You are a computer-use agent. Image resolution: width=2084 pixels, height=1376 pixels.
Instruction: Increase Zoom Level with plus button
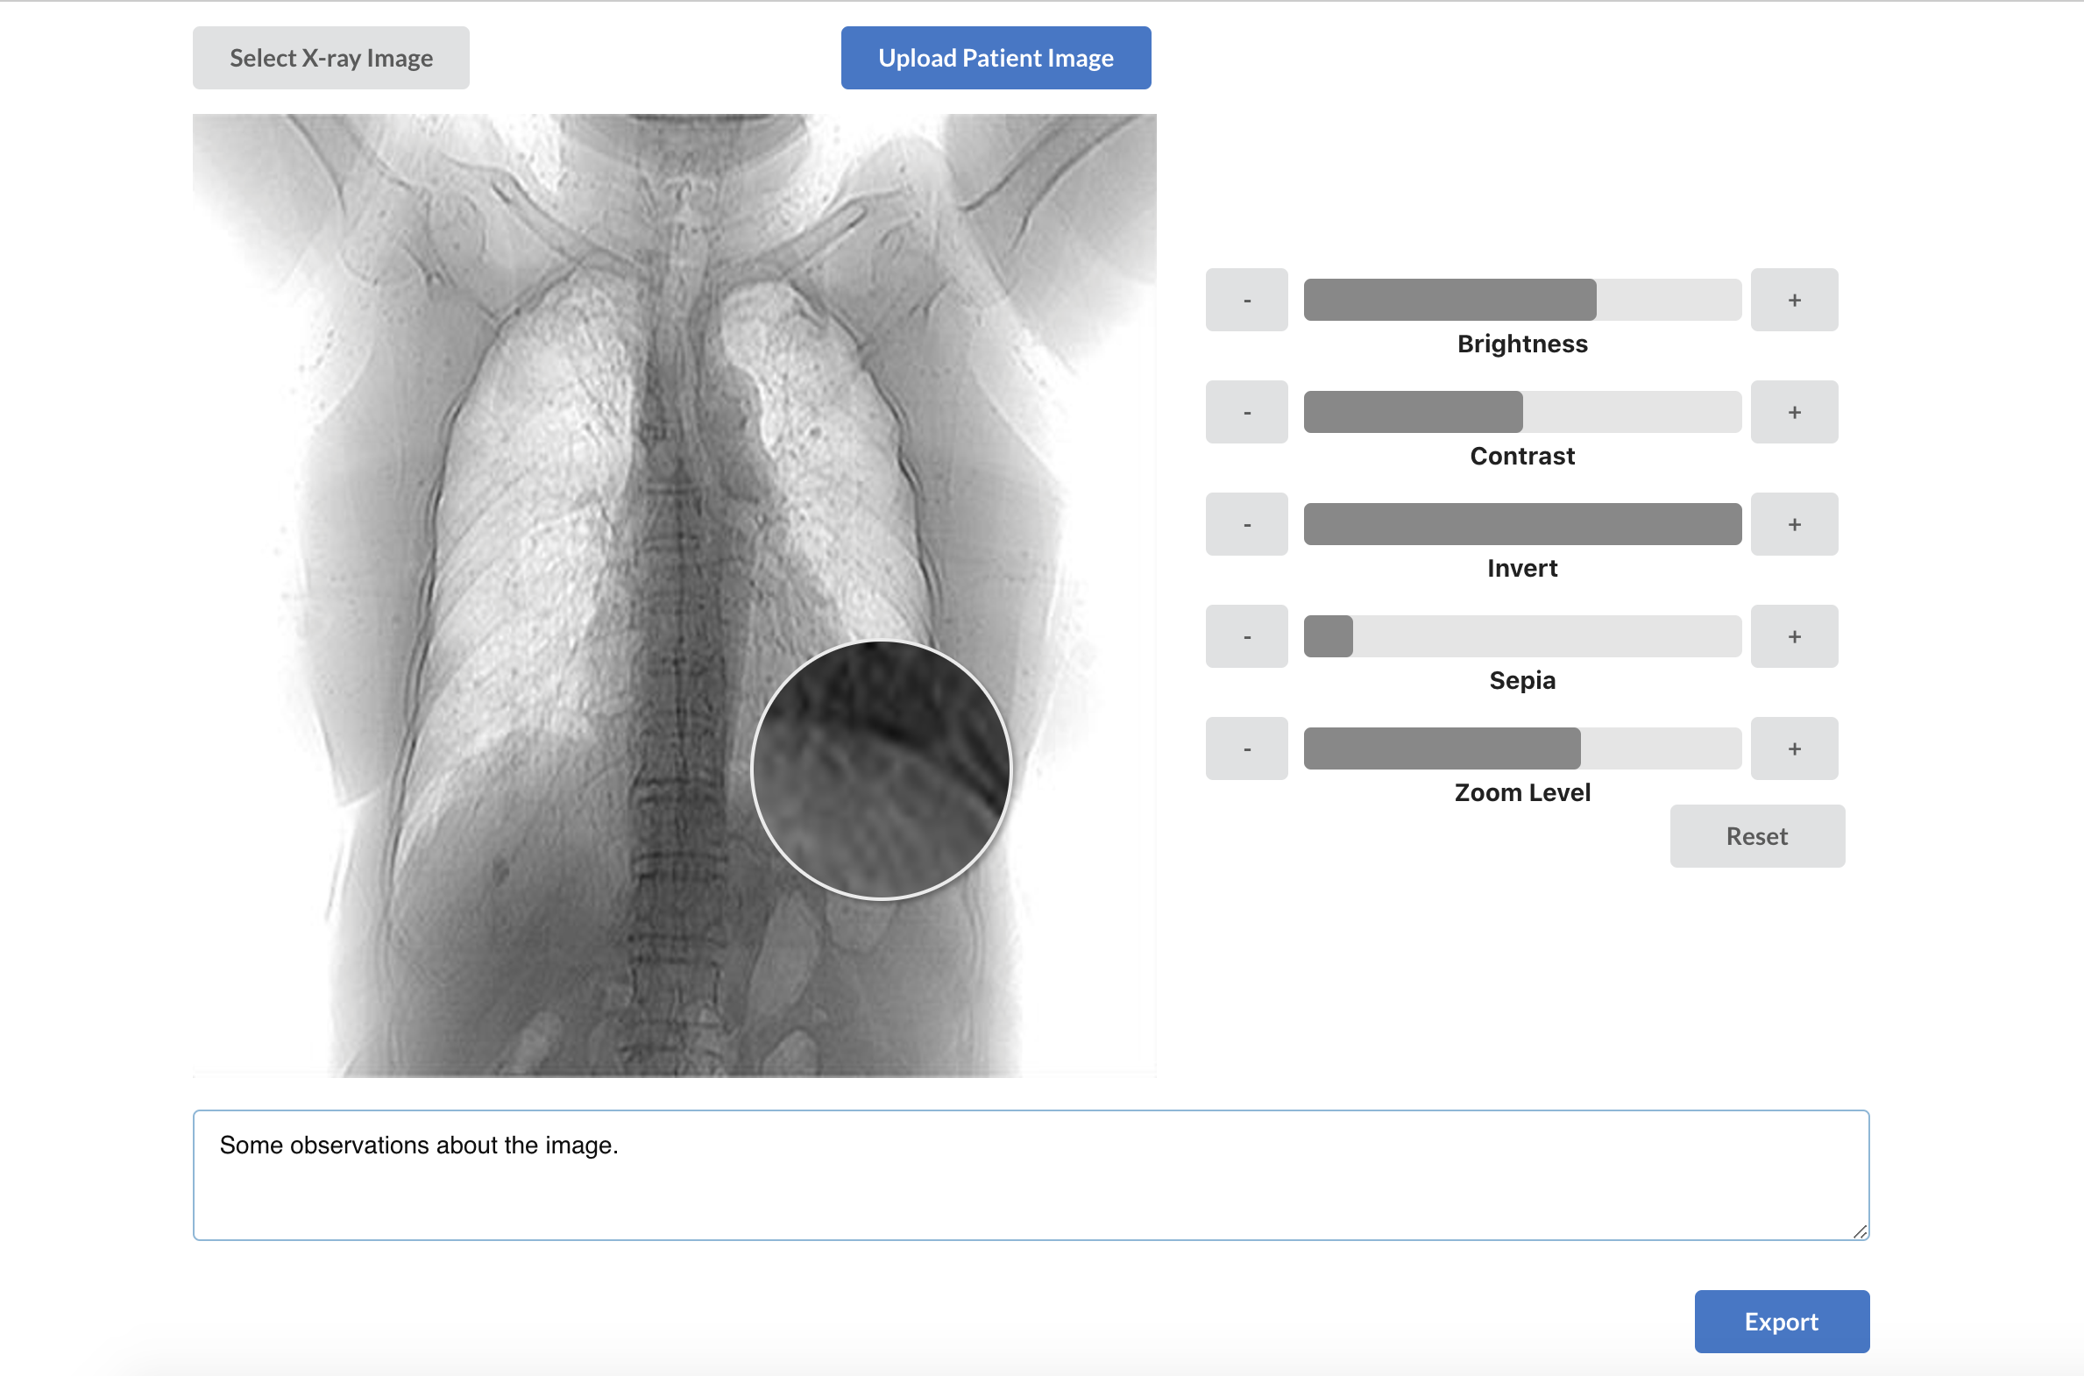(1794, 749)
